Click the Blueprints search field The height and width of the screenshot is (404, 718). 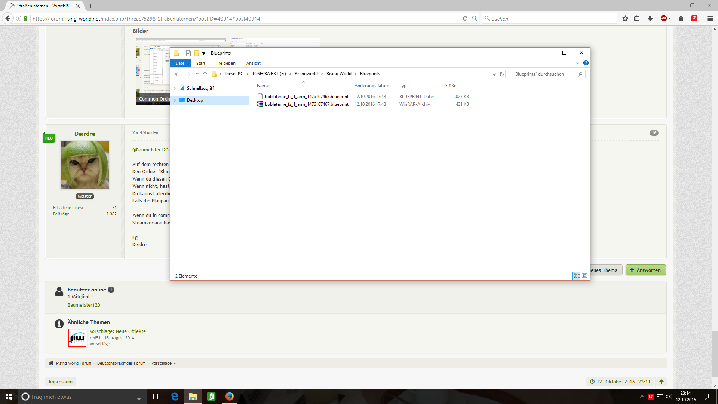coord(544,74)
